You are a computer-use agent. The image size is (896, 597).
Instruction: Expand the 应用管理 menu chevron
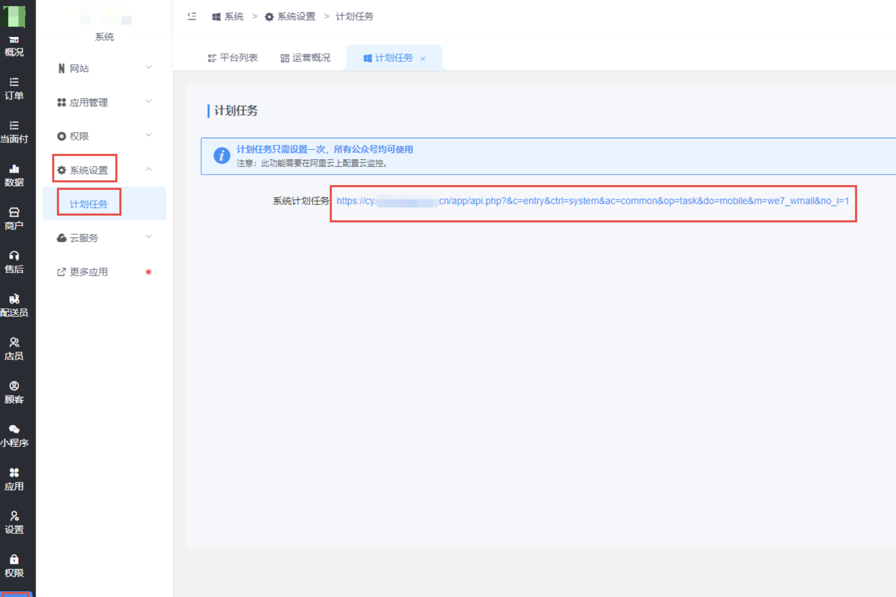pos(149,101)
